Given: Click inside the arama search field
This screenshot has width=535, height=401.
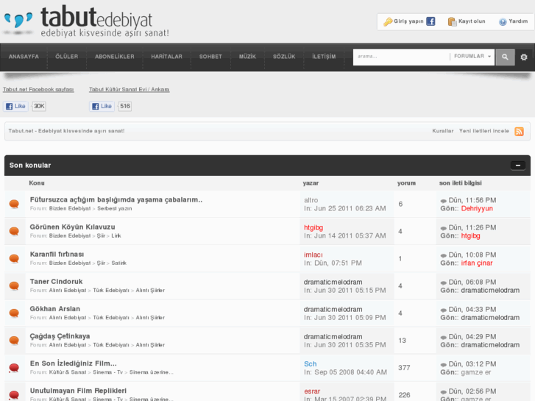Looking at the screenshot, I should coord(401,57).
